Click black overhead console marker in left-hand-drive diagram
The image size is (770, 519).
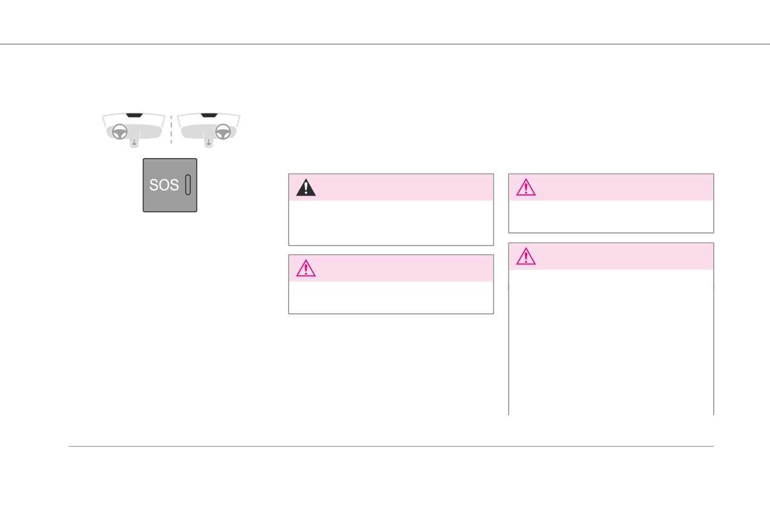(134, 114)
